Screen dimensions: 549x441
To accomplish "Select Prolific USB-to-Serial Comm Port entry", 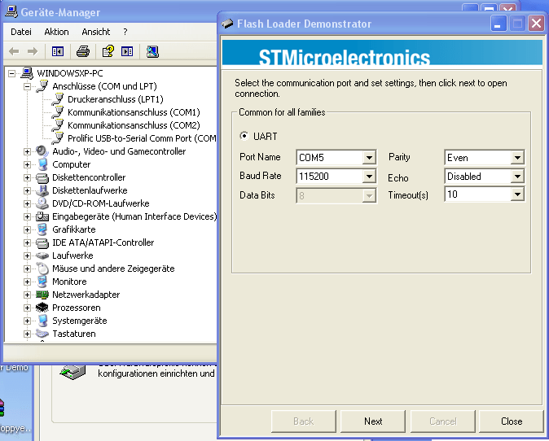I will pos(142,138).
